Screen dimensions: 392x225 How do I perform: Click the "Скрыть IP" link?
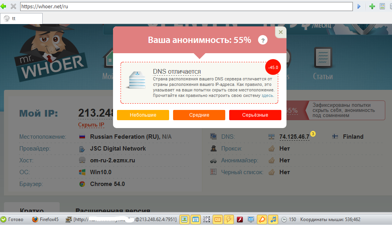(91, 125)
